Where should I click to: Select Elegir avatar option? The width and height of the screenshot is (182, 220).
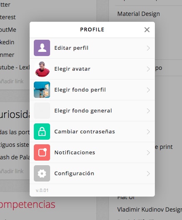tap(92, 69)
